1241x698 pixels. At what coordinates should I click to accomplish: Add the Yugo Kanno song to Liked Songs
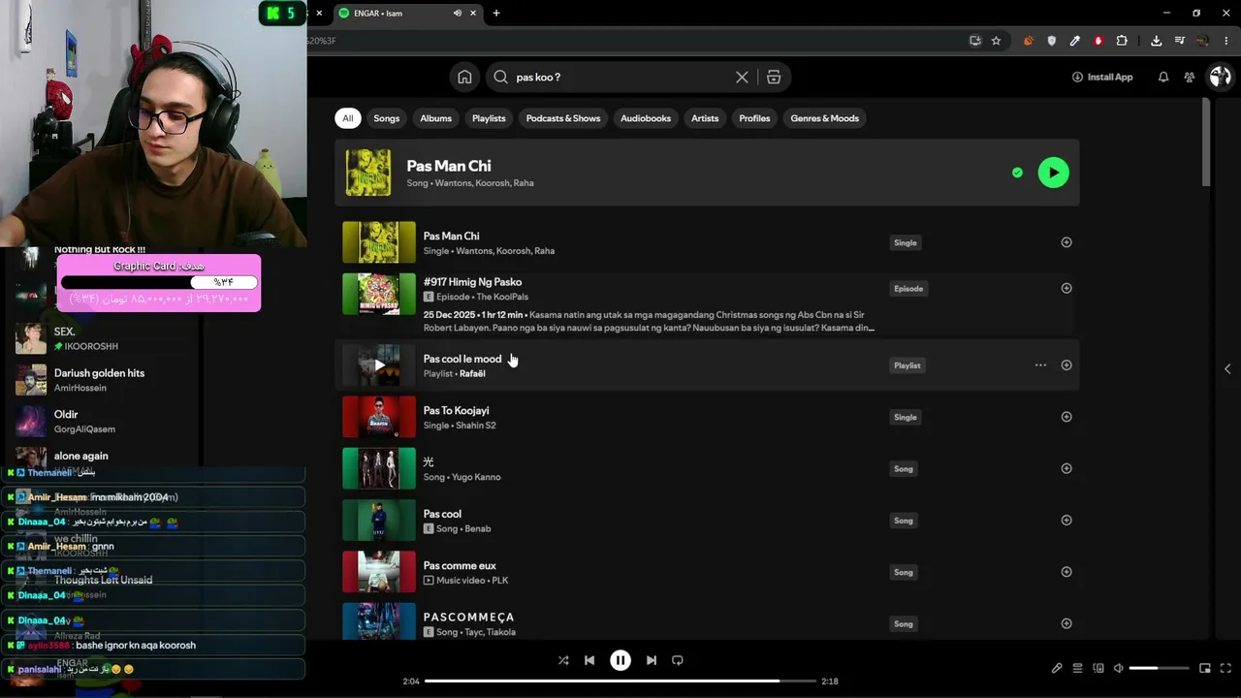(1066, 468)
